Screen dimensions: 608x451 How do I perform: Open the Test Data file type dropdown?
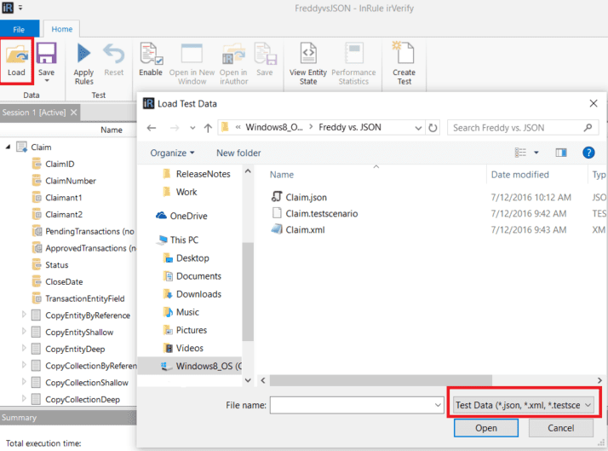pyautogui.click(x=524, y=405)
